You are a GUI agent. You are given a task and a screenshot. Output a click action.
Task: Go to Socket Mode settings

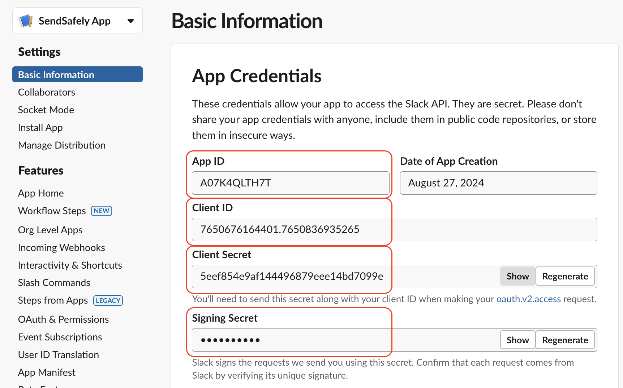46,110
